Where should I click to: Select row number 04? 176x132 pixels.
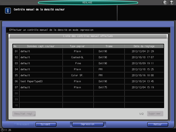coord(88,69)
